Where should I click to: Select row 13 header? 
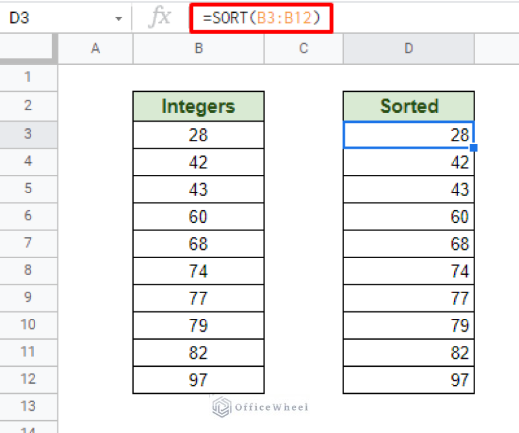28,407
